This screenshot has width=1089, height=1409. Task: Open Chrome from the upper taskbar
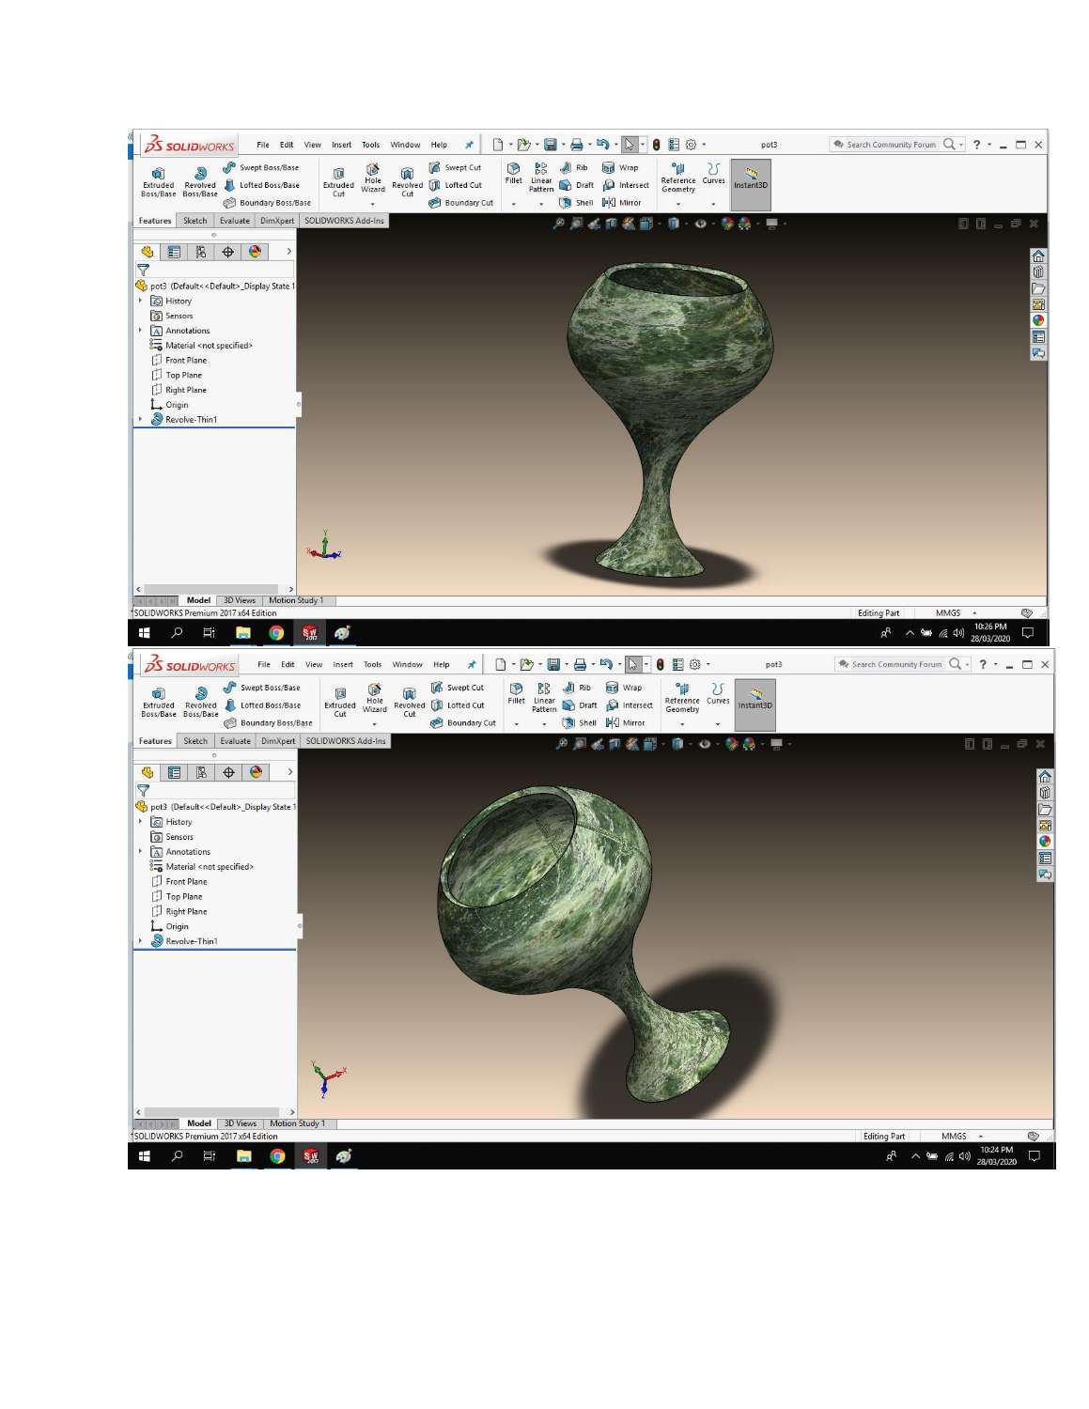[276, 633]
